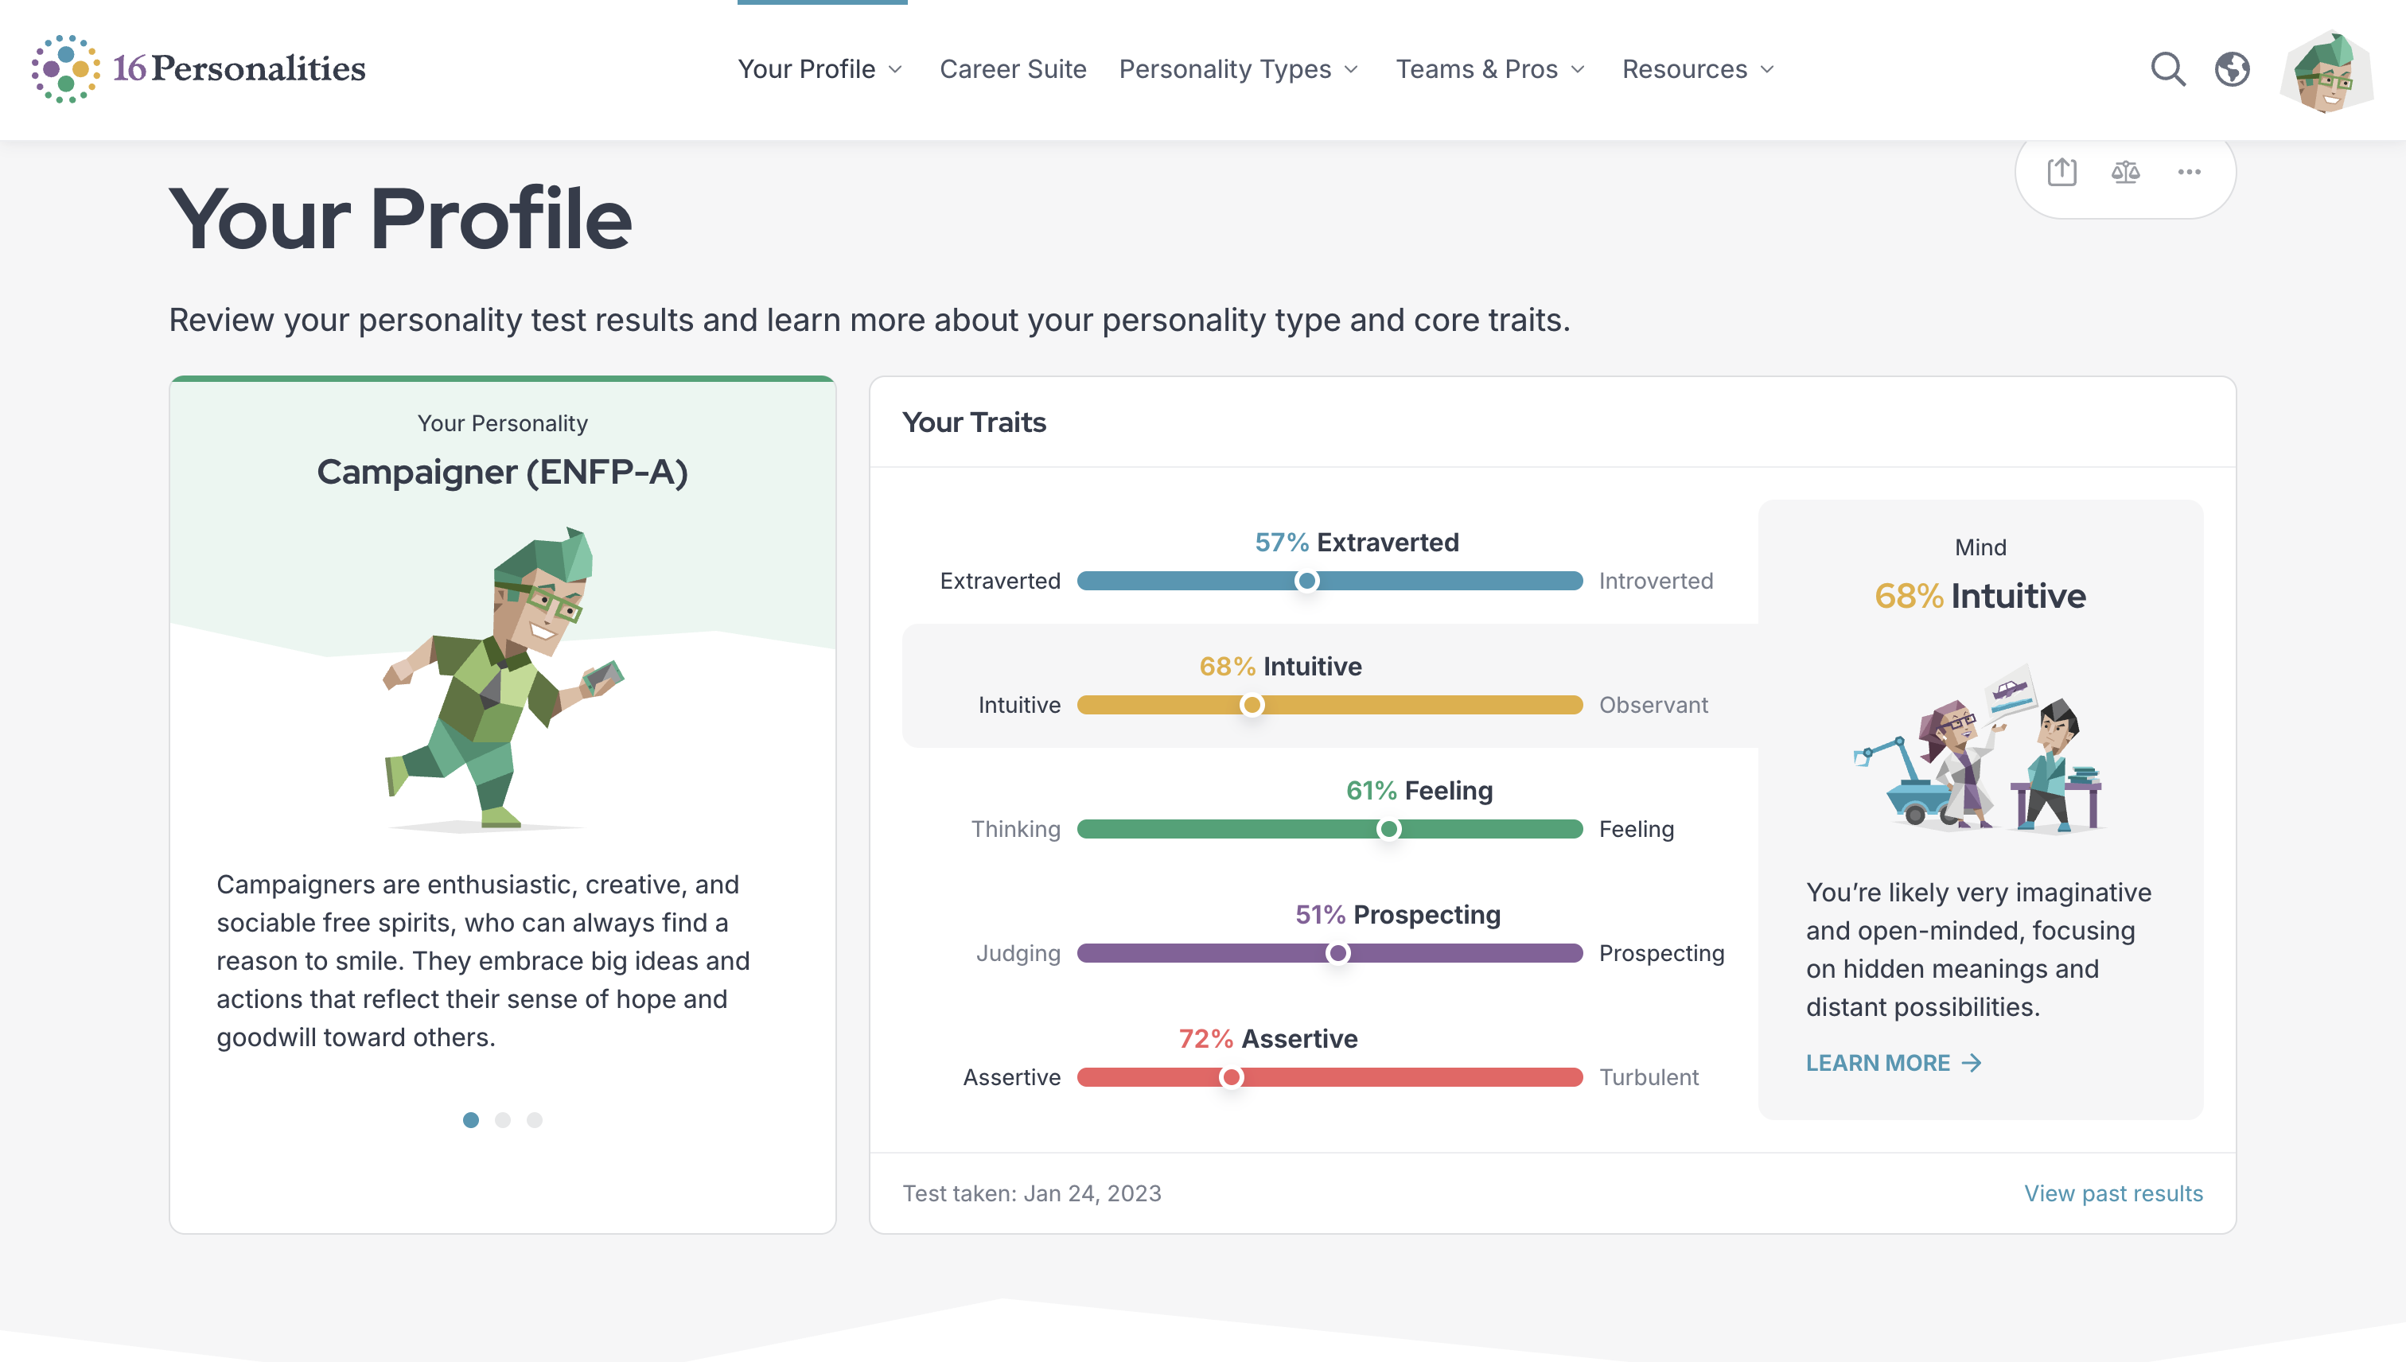The image size is (2406, 1362).
Task: Click the globe language icon
Action: 2232,69
